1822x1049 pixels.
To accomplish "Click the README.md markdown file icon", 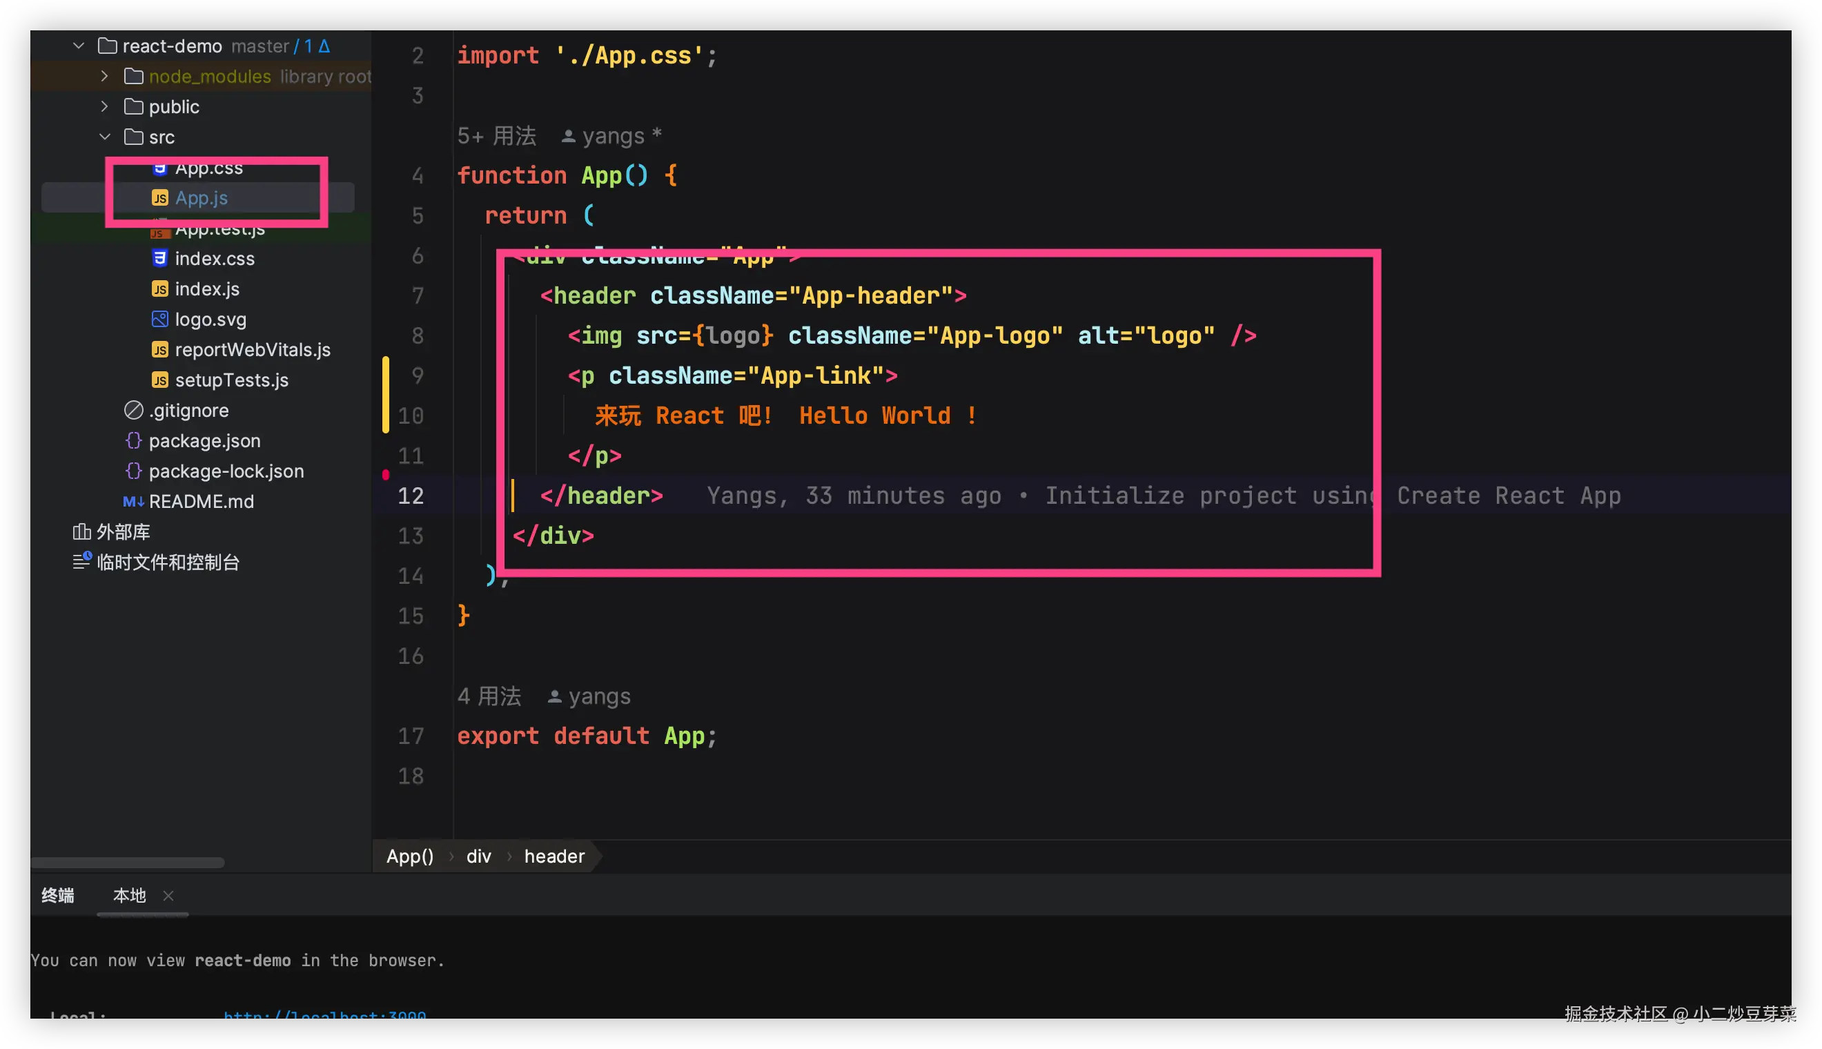I will click(133, 502).
